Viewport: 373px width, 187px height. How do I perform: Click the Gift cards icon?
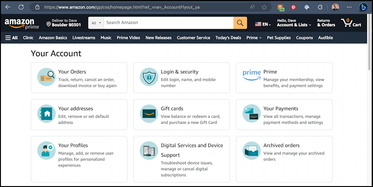(149, 114)
